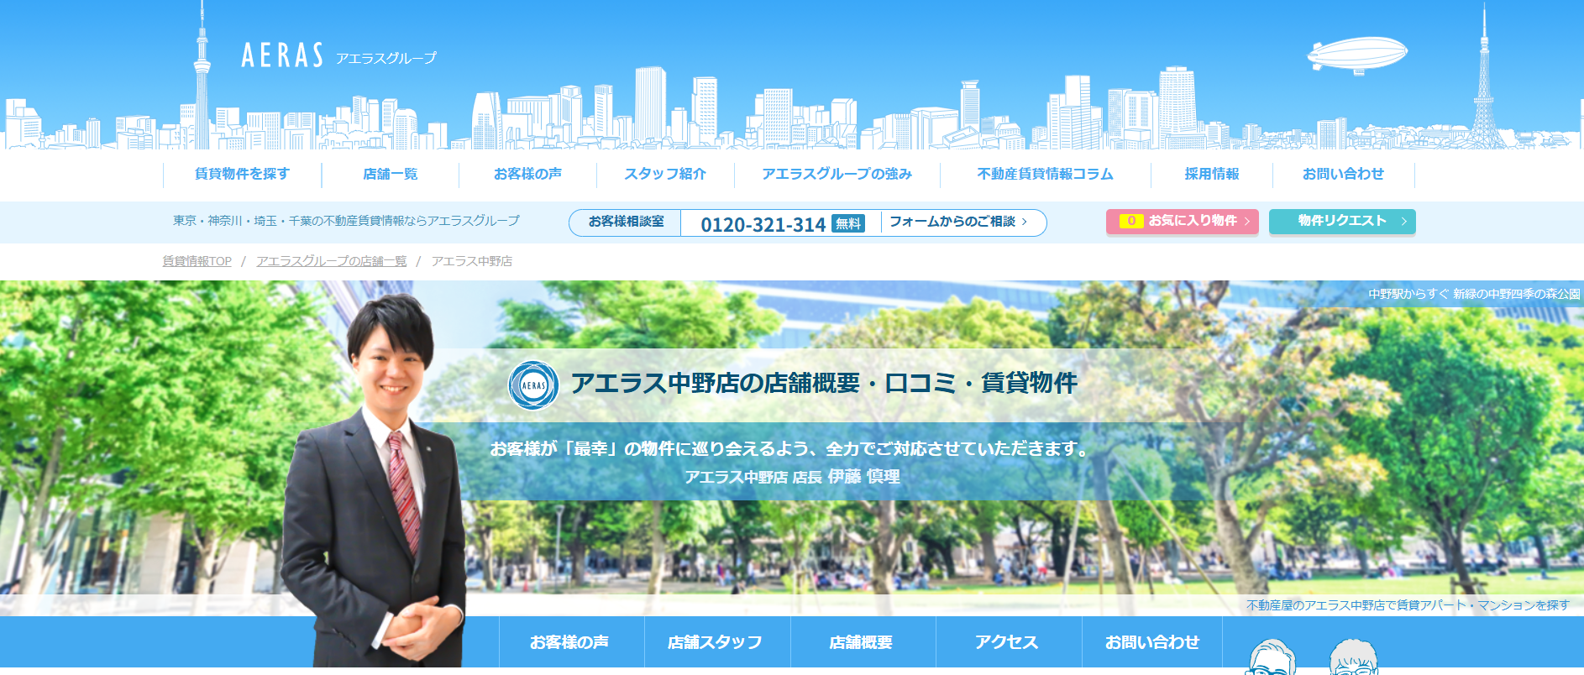Click the AERAS logo in header

[x=282, y=56]
